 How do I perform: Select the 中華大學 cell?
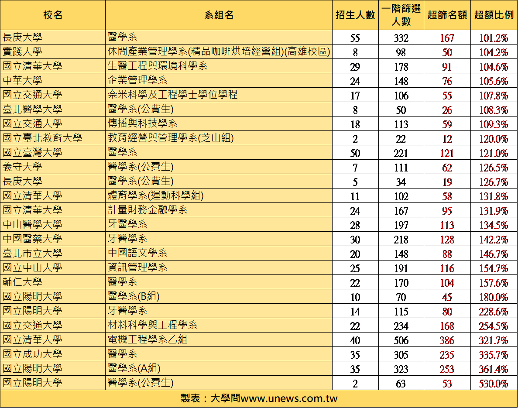coord(53,81)
